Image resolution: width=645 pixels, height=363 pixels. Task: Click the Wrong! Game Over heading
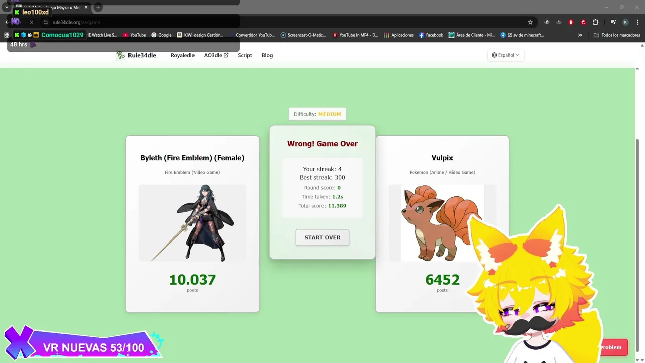coord(322,144)
